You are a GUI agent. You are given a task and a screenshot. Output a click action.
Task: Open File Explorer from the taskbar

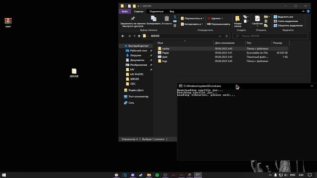(x=149, y=175)
